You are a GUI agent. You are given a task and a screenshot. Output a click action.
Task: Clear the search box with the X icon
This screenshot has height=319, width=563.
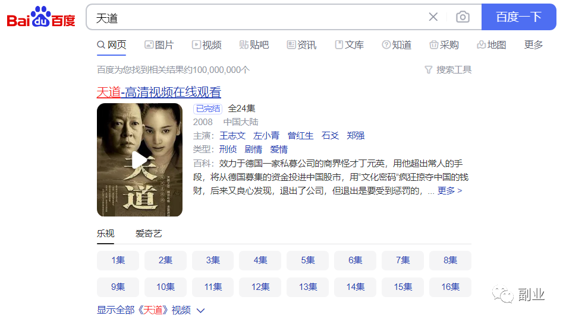[x=433, y=17]
